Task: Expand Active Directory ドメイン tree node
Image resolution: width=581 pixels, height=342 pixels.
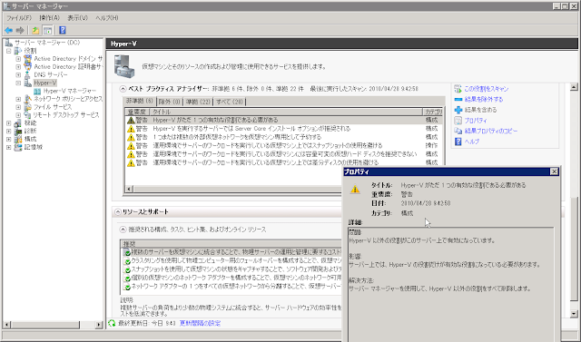Action: click(18, 59)
